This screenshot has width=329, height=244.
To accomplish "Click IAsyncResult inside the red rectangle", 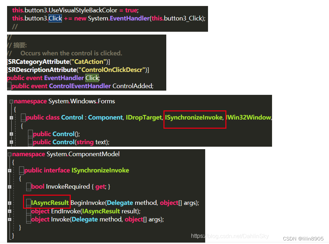I will tap(50, 203).
